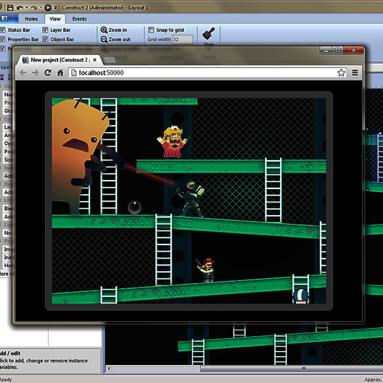Bookmark the page with star icon
The image size is (383, 383).
(x=342, y=73)
